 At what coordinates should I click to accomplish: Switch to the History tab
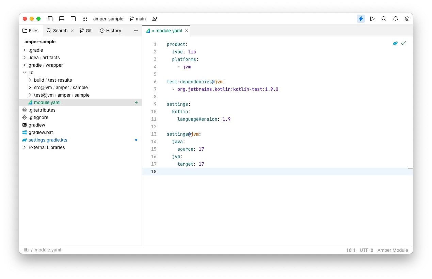click(x=110, y=31)
